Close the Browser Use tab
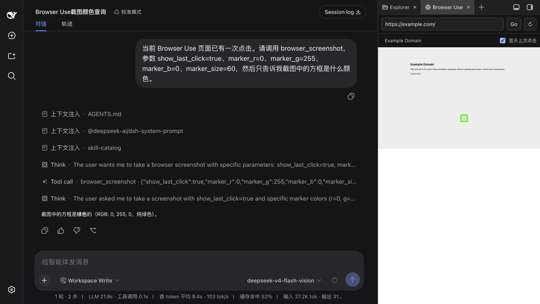The width and height of the screenshot is (540, 304). (468, 7)
